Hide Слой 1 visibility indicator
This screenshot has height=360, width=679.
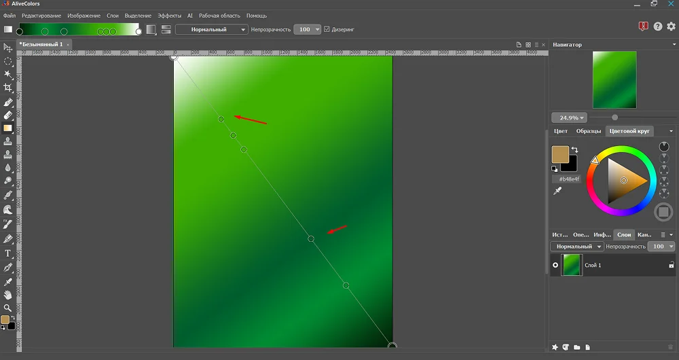pyautogui.click(x=555, y=265)
